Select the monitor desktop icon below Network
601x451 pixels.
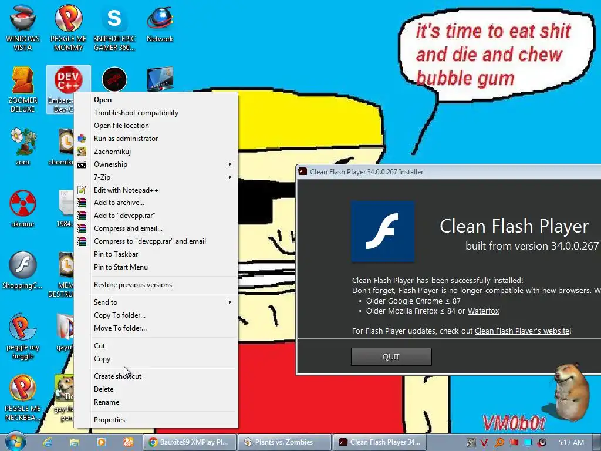(160, 79)
